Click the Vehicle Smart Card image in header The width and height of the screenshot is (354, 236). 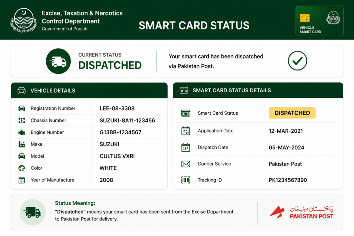click(319, 21)
